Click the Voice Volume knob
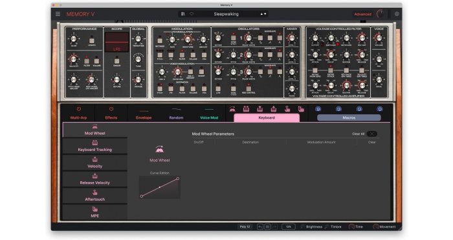This screenshot has height=240, width=453. [379, 38]
